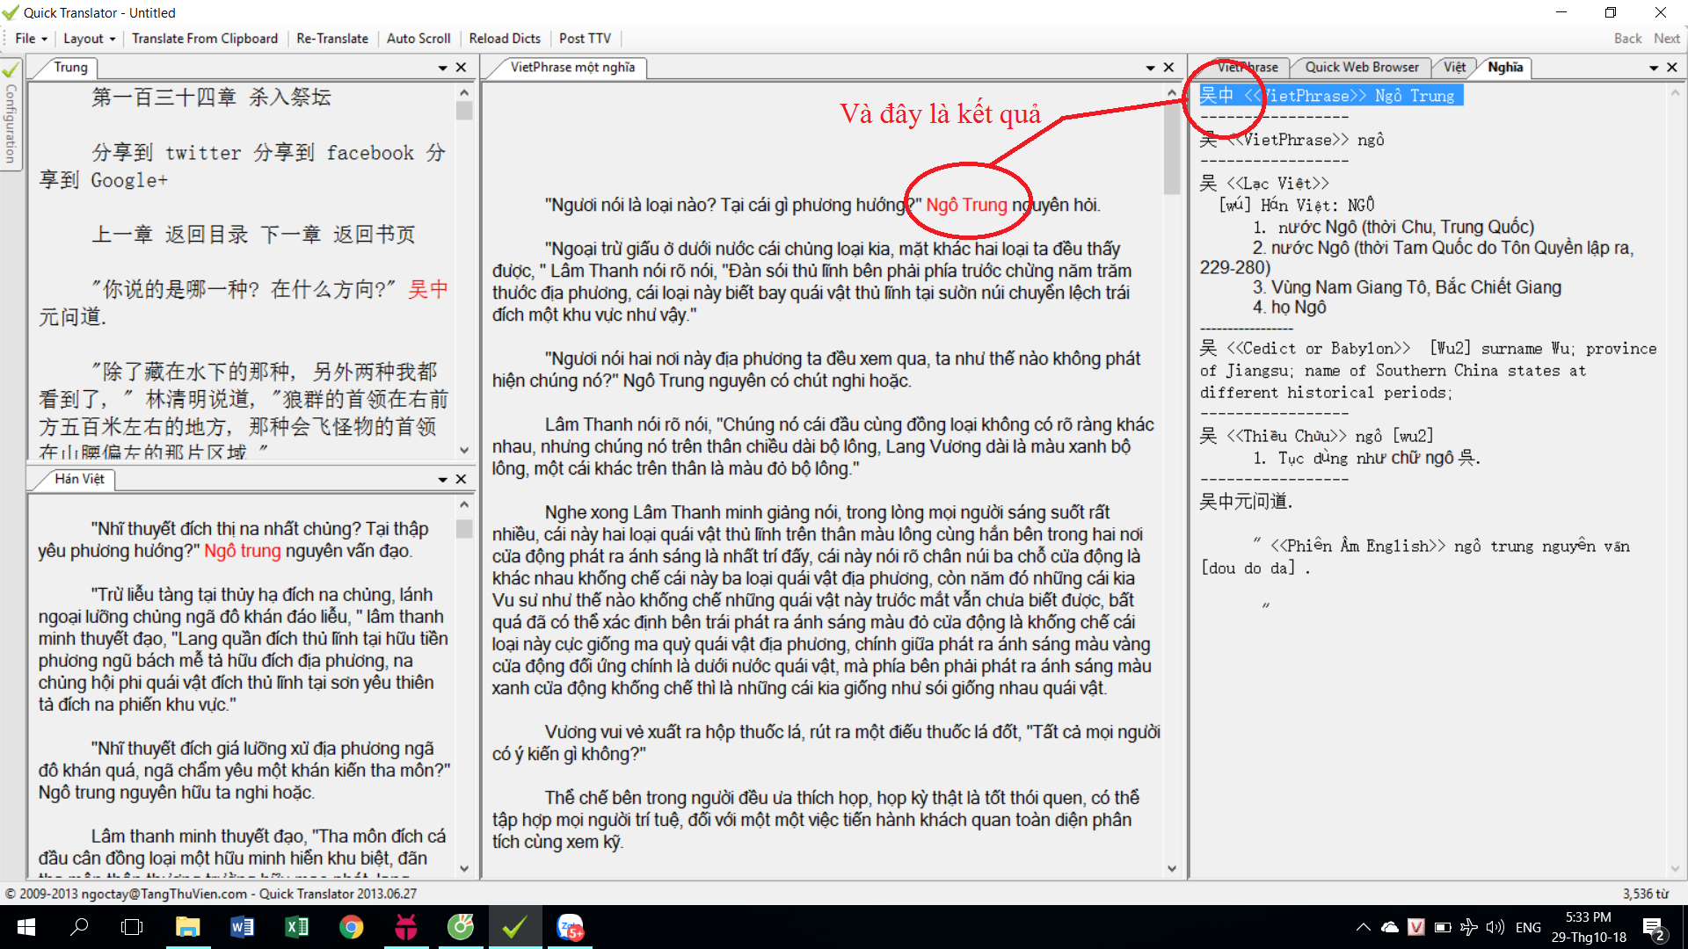Click Translate From Clipboard
Image resolution: width=1688 pixels, height=949 pixels.
(204, 39)
